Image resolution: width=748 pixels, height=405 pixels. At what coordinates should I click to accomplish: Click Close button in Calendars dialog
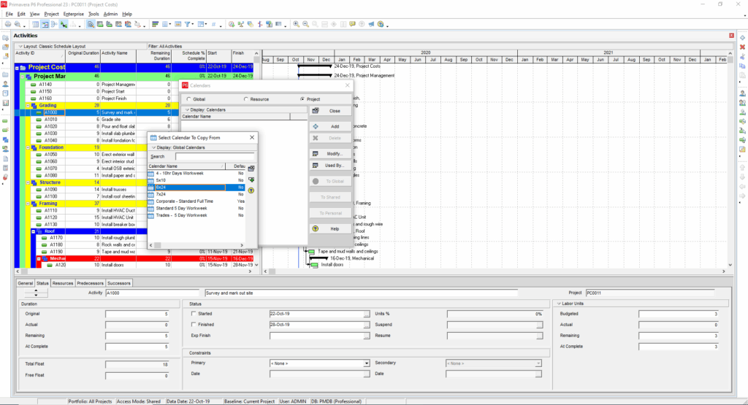tap(331, 110)
